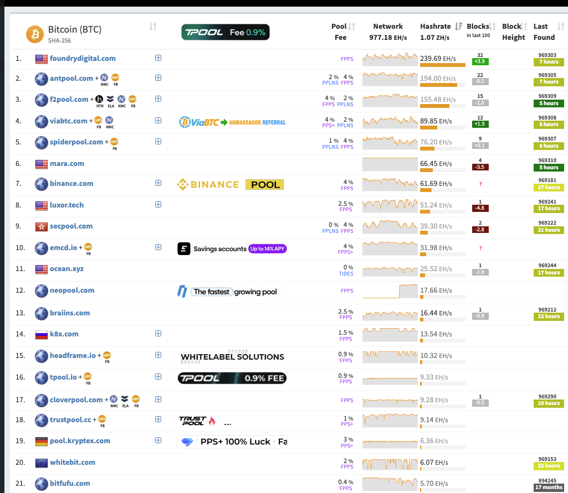Screen dimensions: 568x493
Task: Click the Whitelabel Solutions banner
Action: click(x=232, y=357)
